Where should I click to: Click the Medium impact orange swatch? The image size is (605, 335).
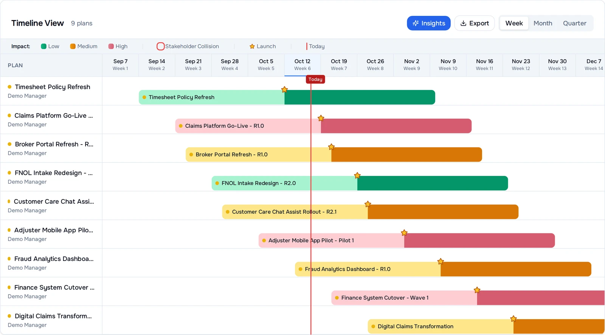(73, 46)
